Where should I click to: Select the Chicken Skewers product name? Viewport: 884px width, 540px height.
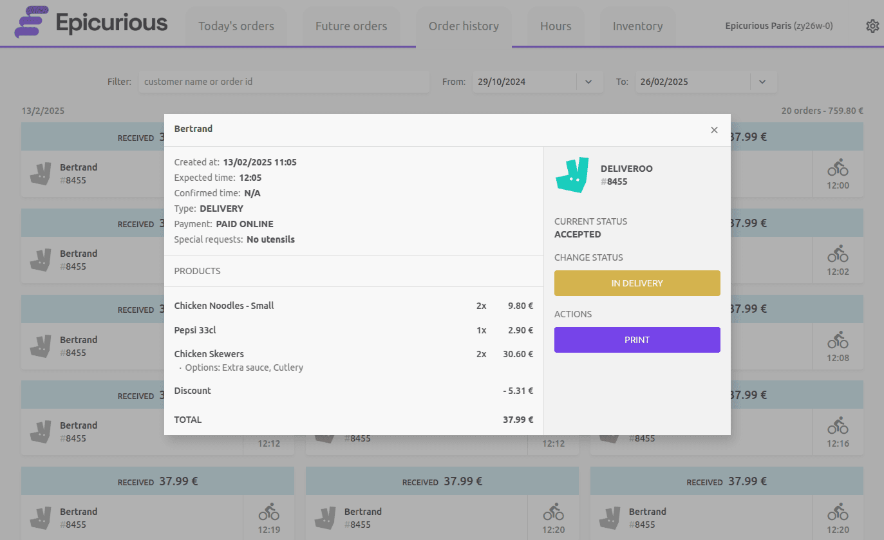tap(209, 354)
